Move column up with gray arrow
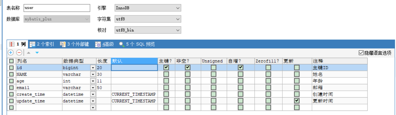The height and width of the screenshot is (115, 396). pyautogui.click(x=29, y=53)
